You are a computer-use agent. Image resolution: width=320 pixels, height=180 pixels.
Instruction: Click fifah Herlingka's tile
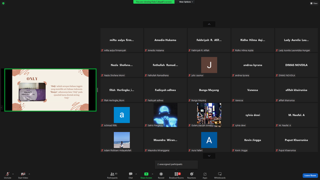point(121,90)
